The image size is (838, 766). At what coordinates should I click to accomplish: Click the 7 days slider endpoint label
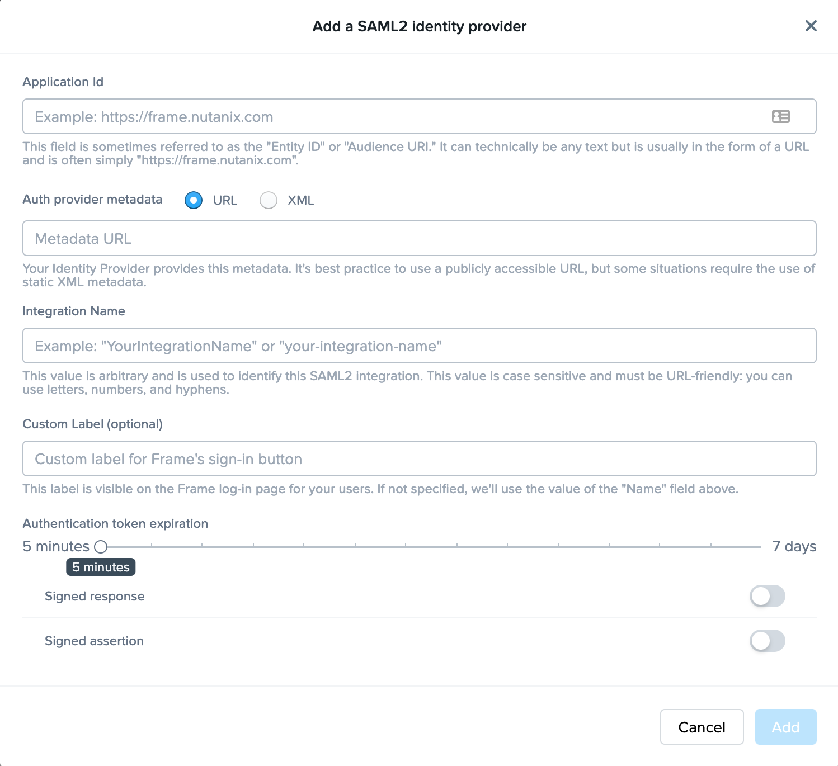tap(793, 546)
